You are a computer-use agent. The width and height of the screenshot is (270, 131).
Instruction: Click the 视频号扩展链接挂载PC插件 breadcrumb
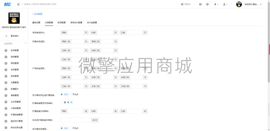point(44,4)
